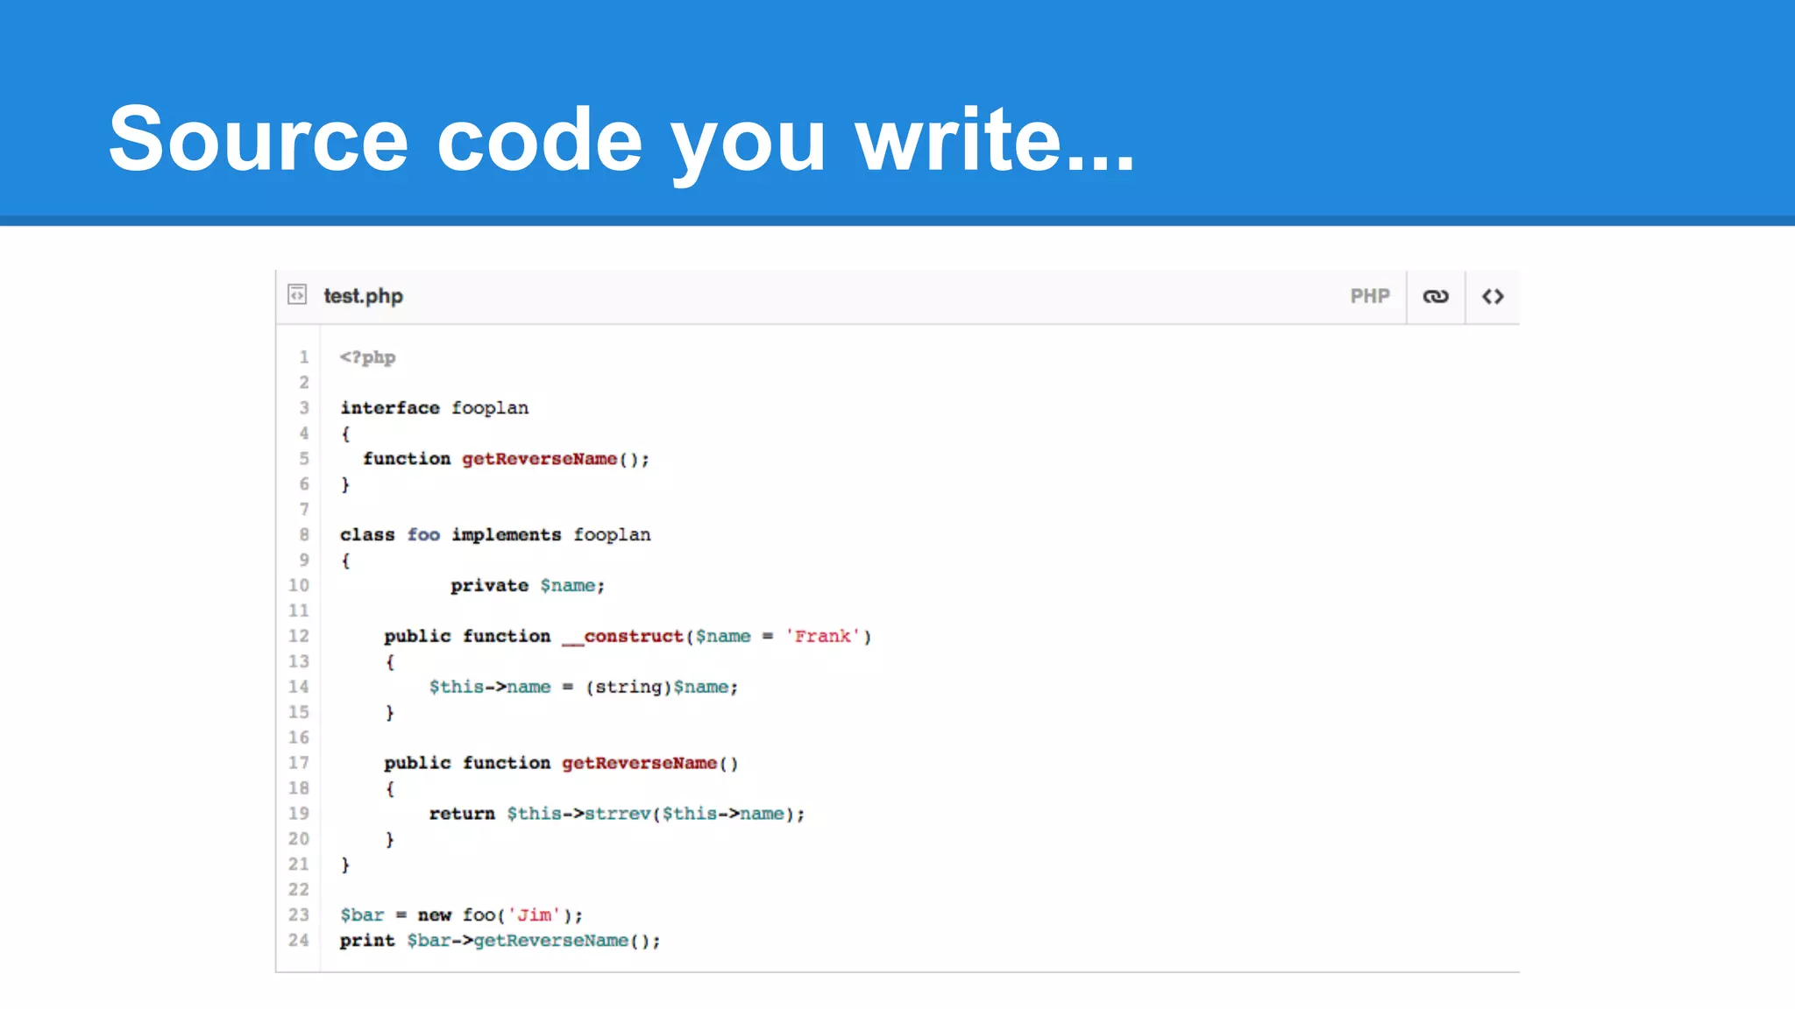Click 'strrev' in the return statement
The height and width of the screenshot is (1009, 1795).
pos(618,815)
